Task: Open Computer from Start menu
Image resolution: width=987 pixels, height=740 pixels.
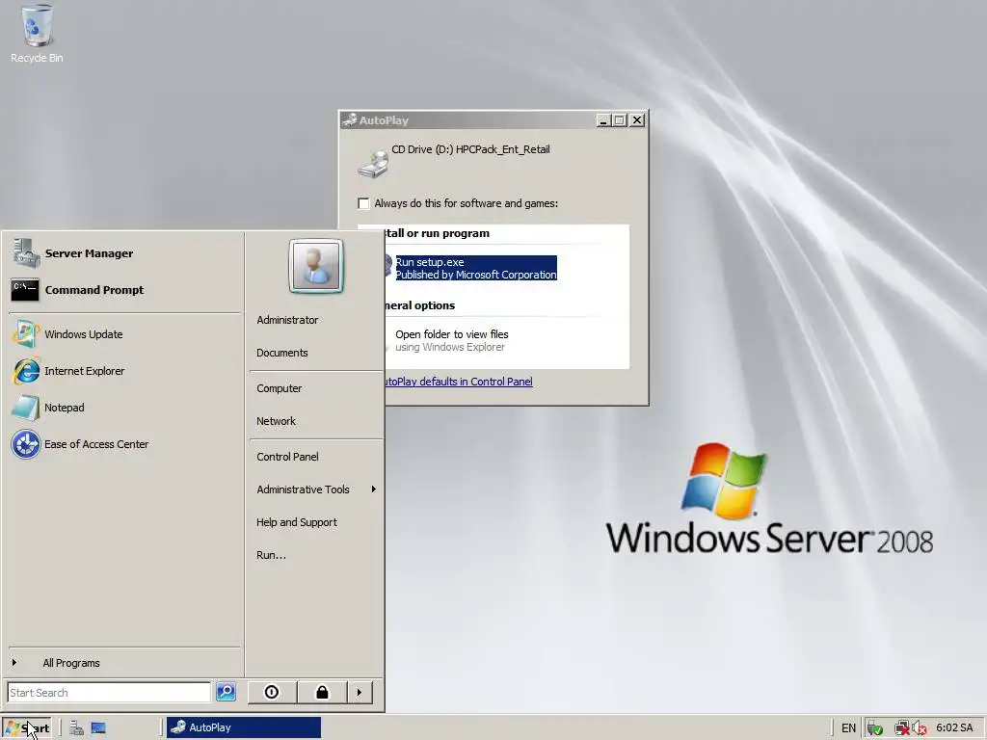Action: [279, 388]
